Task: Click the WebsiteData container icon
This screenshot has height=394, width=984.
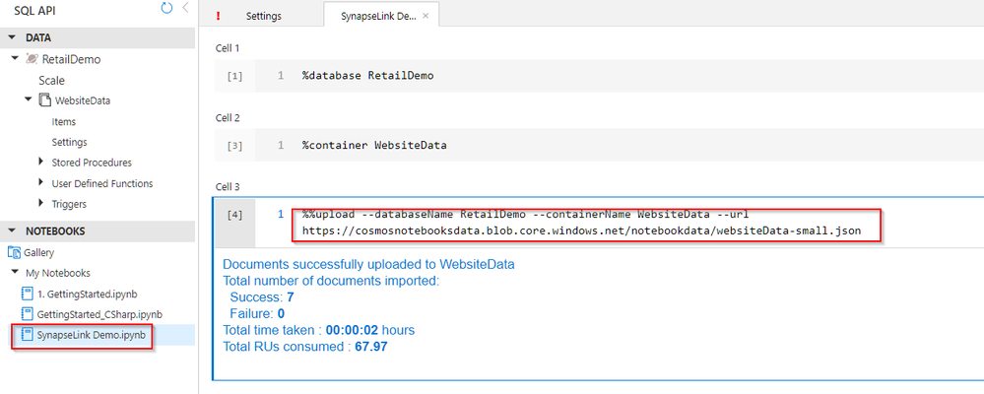Action: [x=44, y=99]
